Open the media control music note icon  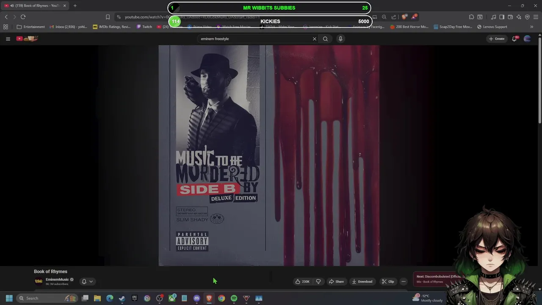tap(493, 17)
